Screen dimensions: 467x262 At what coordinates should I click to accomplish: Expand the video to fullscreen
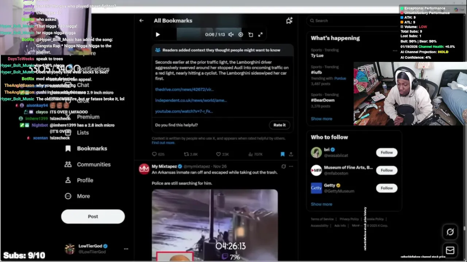tap(260, 35)
